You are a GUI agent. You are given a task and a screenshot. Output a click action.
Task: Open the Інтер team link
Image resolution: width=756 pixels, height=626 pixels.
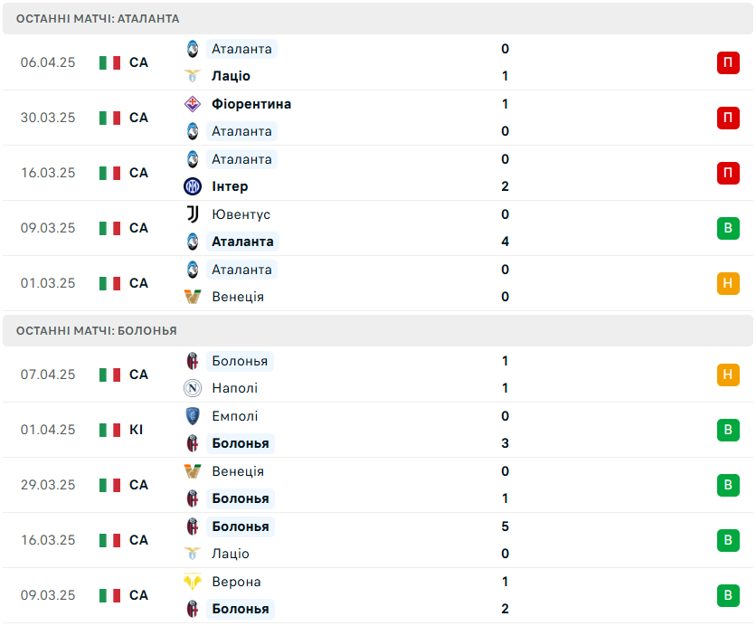230,186
